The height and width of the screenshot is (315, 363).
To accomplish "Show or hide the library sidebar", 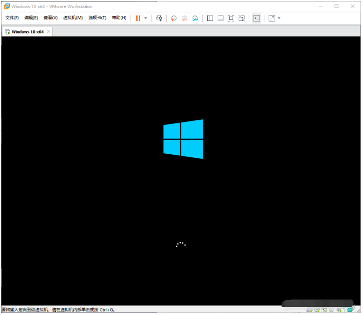I will tap(210, 18).
